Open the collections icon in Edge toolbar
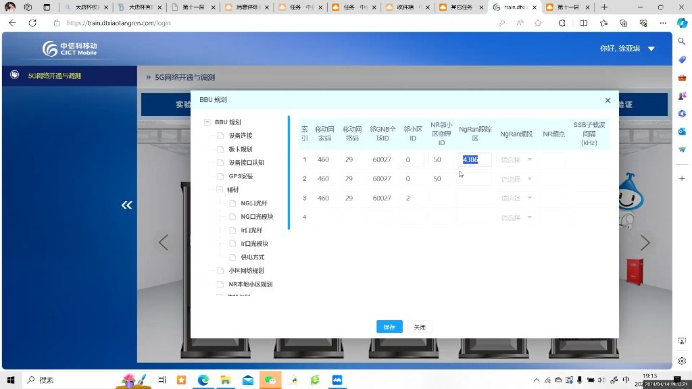 pos(623,23)
